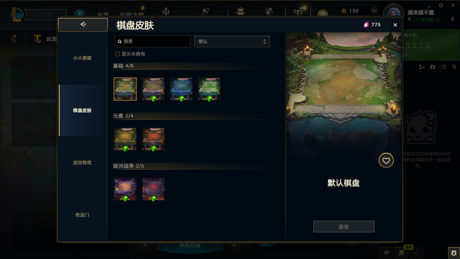Click the back arrow in the dialog header
460x259 pixels.
[83, 24]
